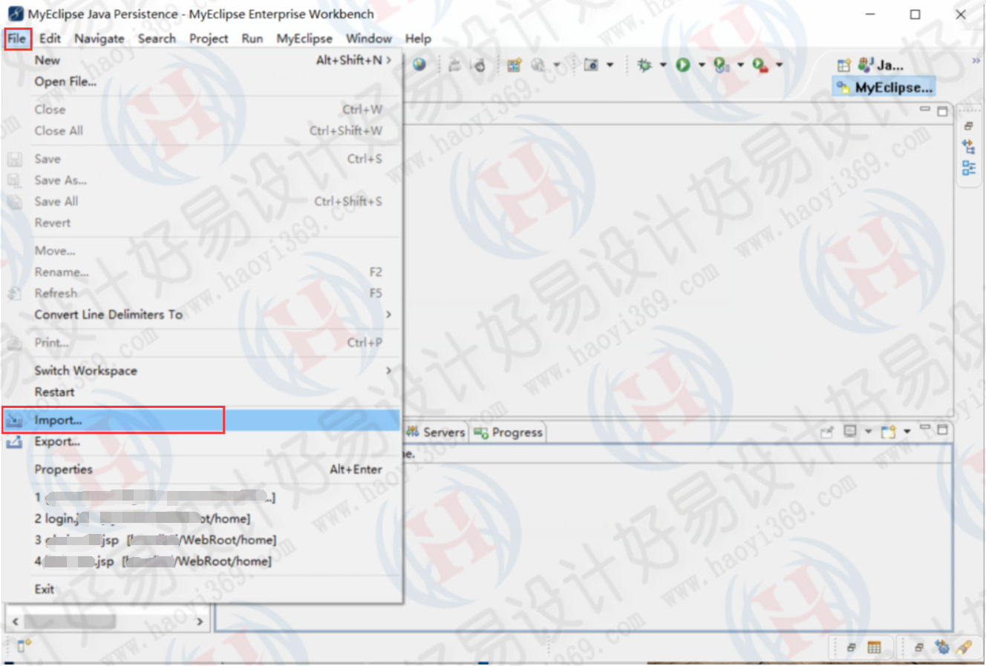This screenshot has width=986, height=666.
Task: Open the Search menu
Action: point(157,39)
